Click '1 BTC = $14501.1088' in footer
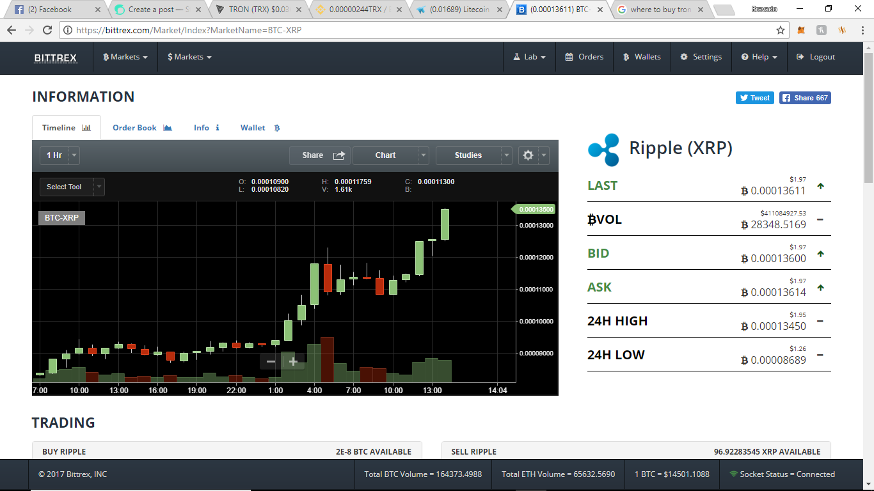 tap(672, 474)
